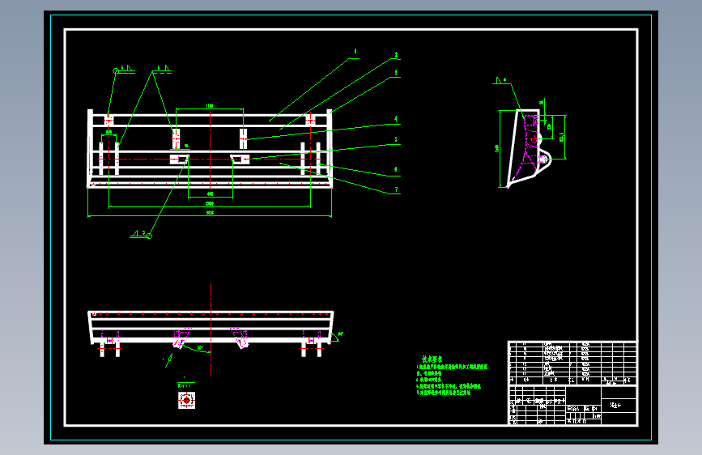Click the title block in drawing corner
The image size is (702, 455).
click(x=572, y=406)
